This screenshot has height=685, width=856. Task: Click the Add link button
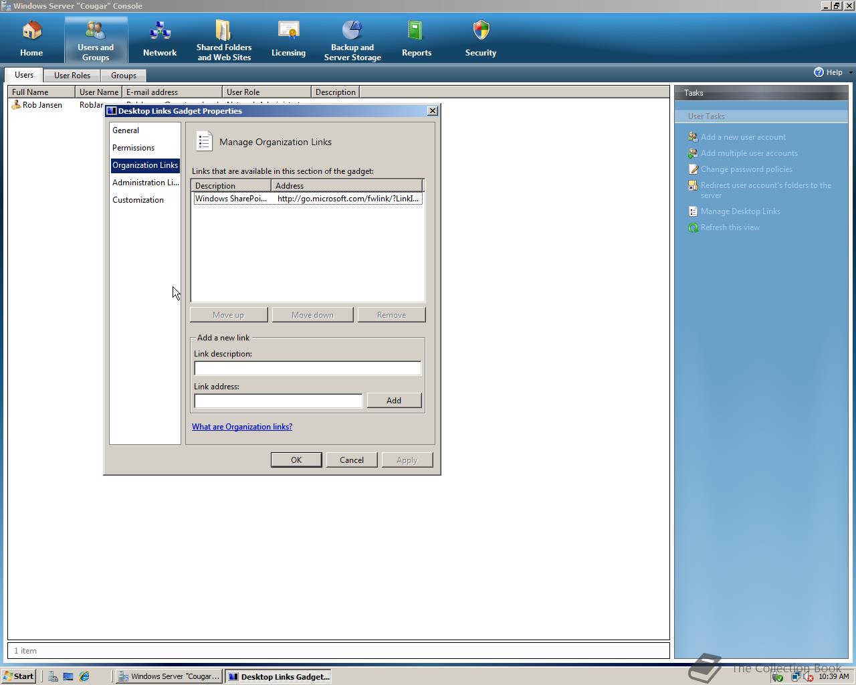click(x=394, y=401)
